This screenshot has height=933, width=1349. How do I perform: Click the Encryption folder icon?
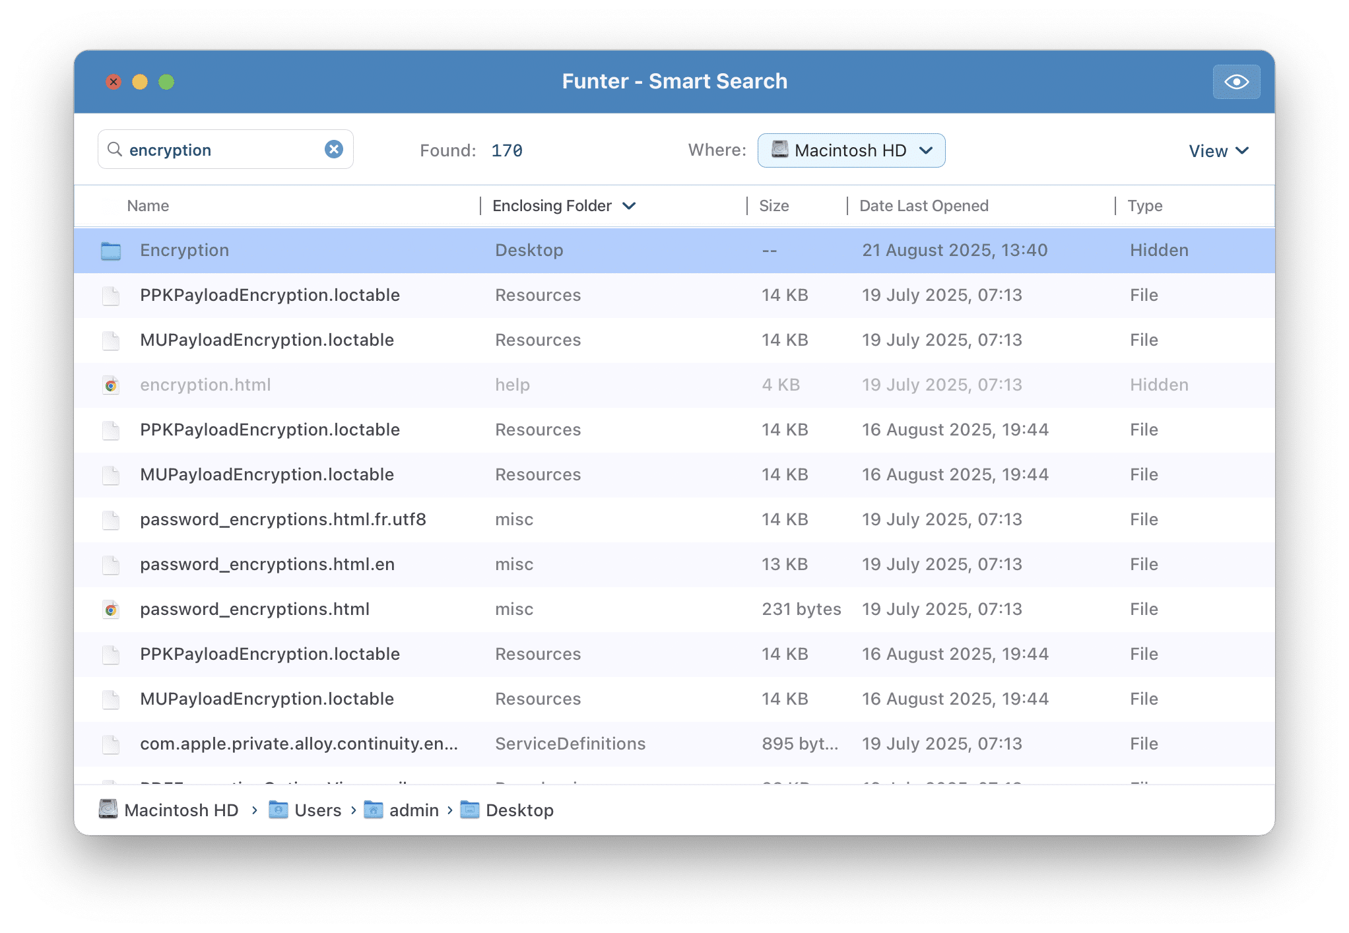111,251
